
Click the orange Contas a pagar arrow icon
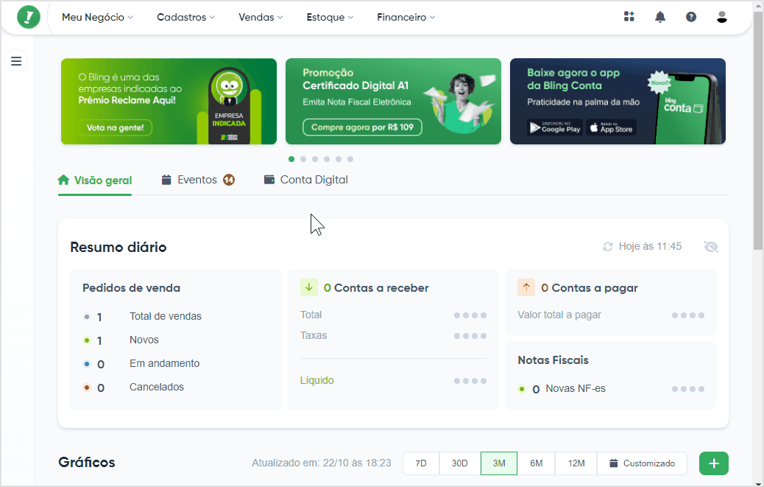point(526,287)
